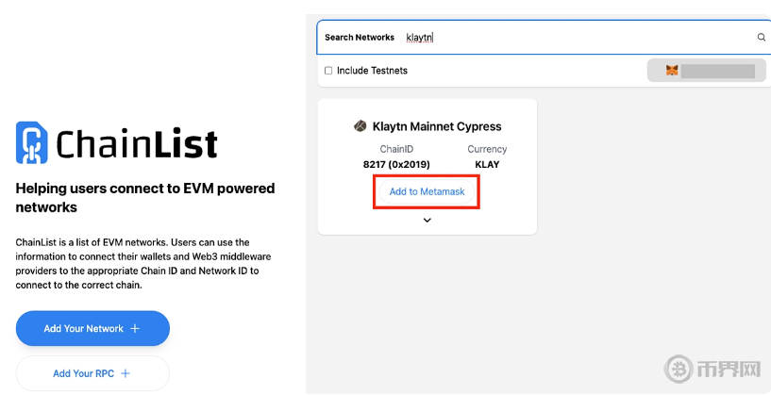This screenshot has height=395, width=771.
Task: Click the Add Your Network button
Action: (x=92, y=328)
